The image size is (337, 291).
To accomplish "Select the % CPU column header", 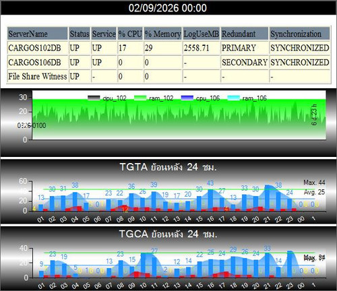I will click(x=130, y=34).
